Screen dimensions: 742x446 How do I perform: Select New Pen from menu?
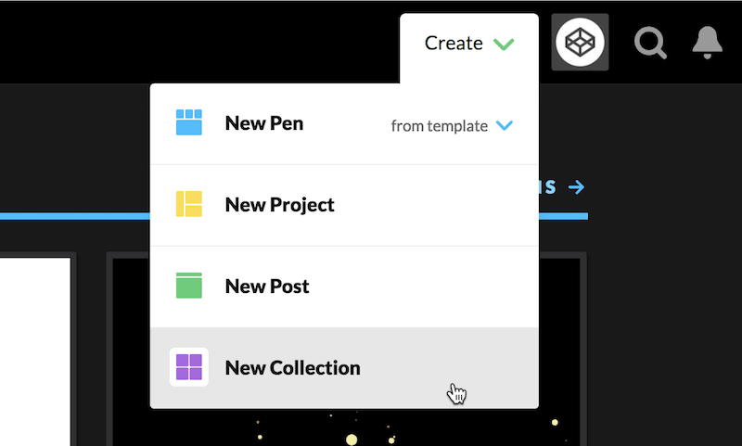(x=264, y=123)
